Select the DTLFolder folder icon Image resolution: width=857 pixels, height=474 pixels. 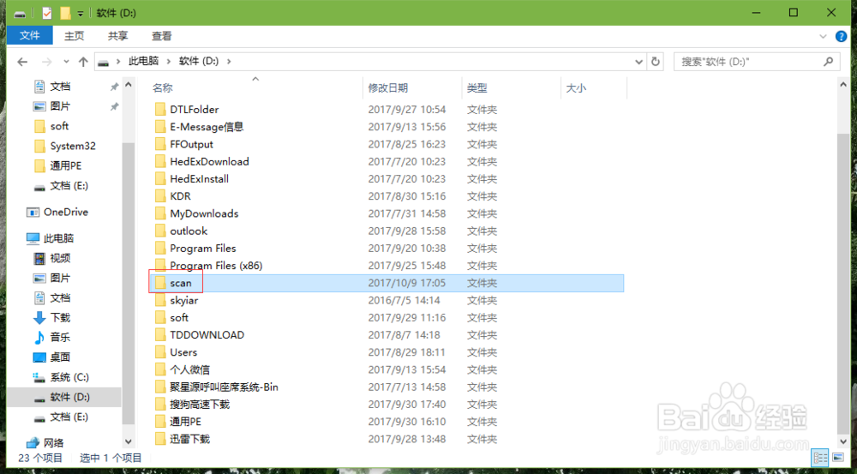[160, 110]
